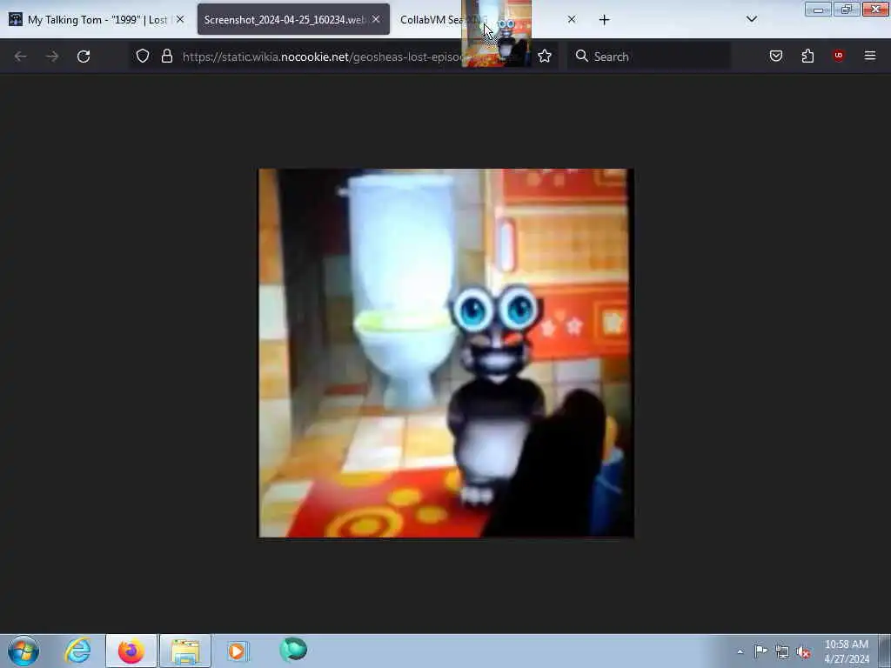Close the CollabVM tab
Image resolution: width=891 pixels, height=668 pixels.
[x=572, y=19]
